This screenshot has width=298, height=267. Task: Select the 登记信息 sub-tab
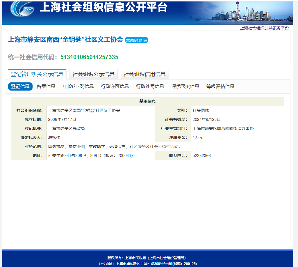[20, 86]
